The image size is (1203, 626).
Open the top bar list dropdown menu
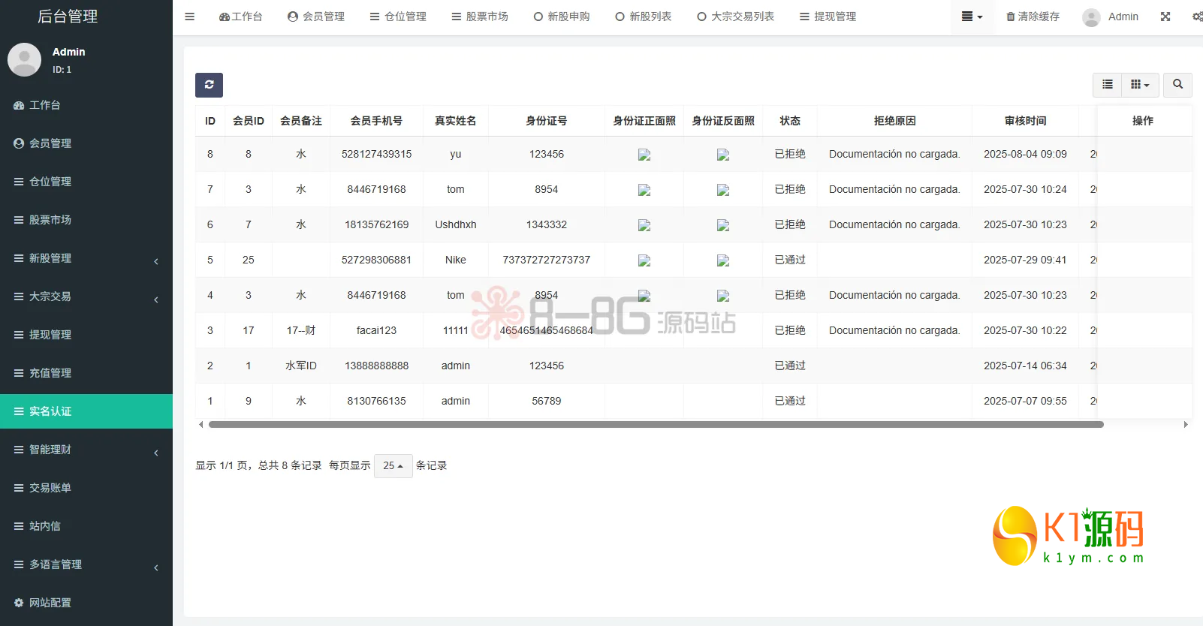(x=972, y=17)
